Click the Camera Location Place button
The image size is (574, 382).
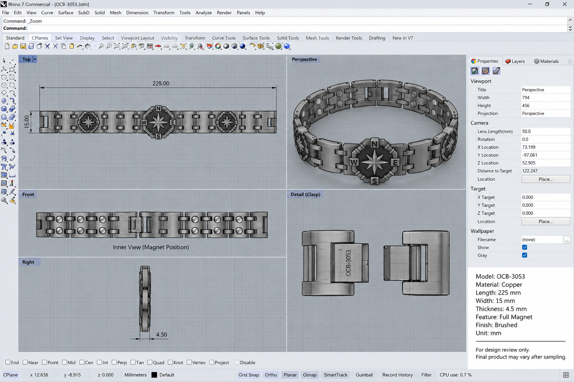[x=546, y=179]
